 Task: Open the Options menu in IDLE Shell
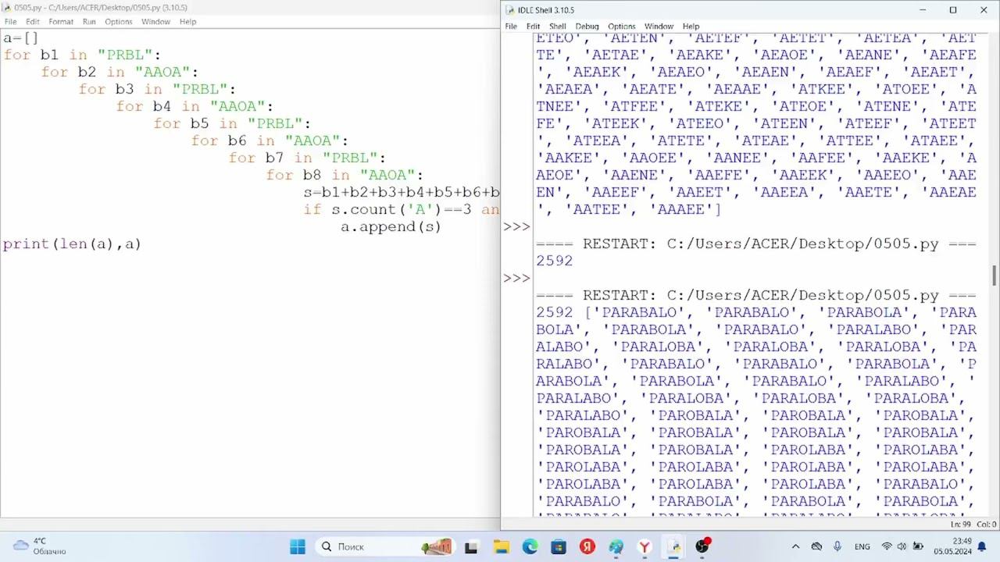click(x=622, y=27)
